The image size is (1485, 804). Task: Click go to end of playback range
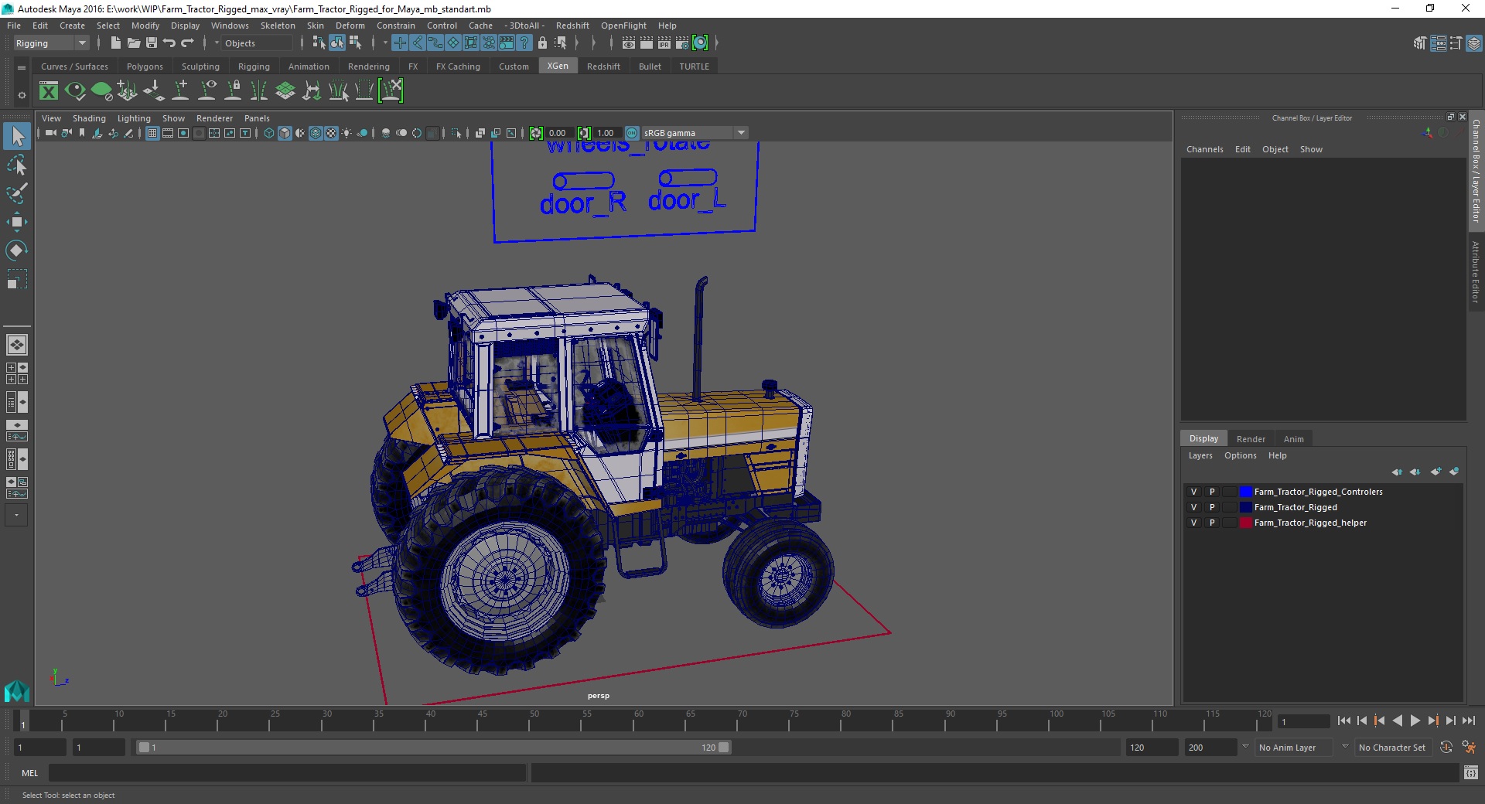click(x=1469, y=721)
